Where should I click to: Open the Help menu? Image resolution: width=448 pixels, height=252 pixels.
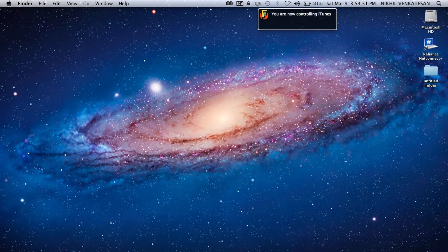point(124,4)
